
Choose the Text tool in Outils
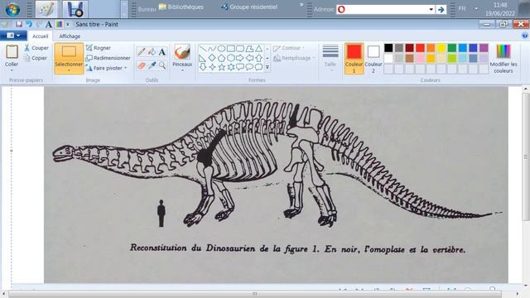(x=162, y=51)
